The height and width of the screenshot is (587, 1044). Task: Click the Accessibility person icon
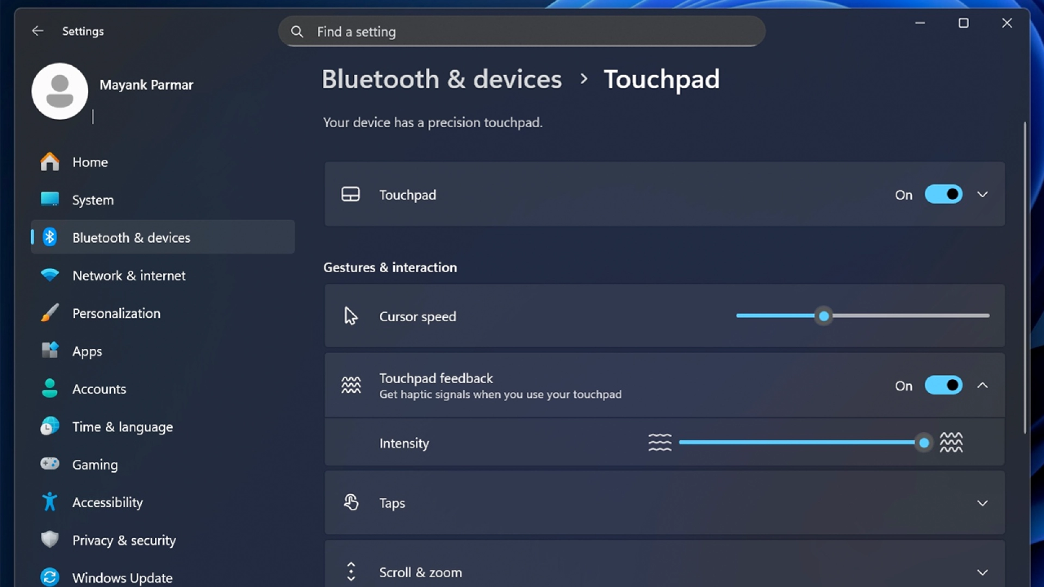[x=49, y=502]
